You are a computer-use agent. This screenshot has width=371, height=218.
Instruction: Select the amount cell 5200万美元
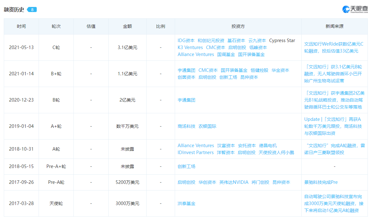point(127,182)
